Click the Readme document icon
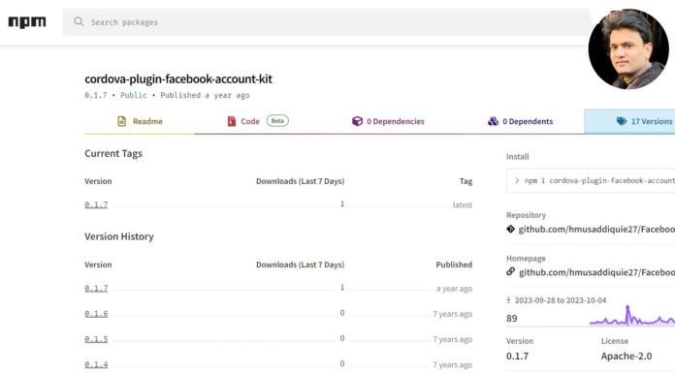This screenshot has height=373, width=675. [x=122, y=121]
